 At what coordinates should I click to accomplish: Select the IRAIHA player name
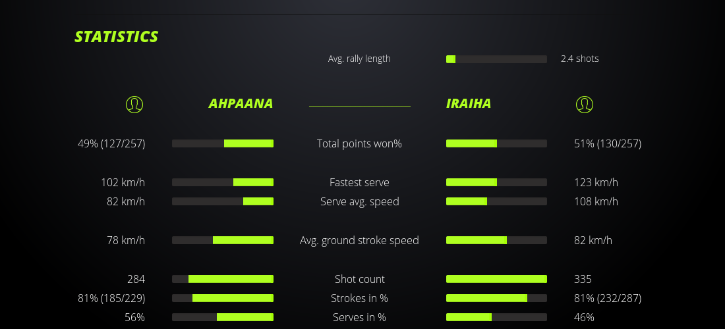pyautogui.click(x=469, y=104)
